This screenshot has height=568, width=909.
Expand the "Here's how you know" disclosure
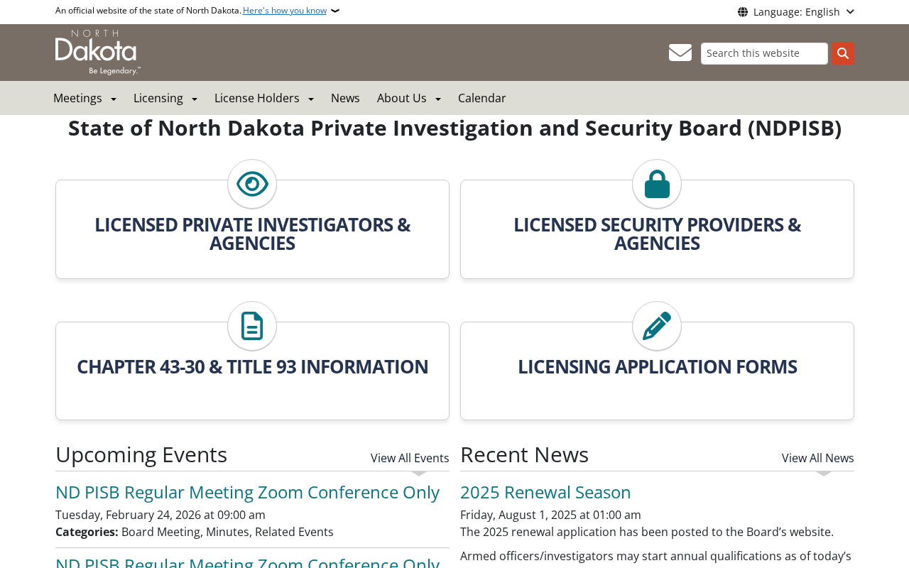pos(285,11)
